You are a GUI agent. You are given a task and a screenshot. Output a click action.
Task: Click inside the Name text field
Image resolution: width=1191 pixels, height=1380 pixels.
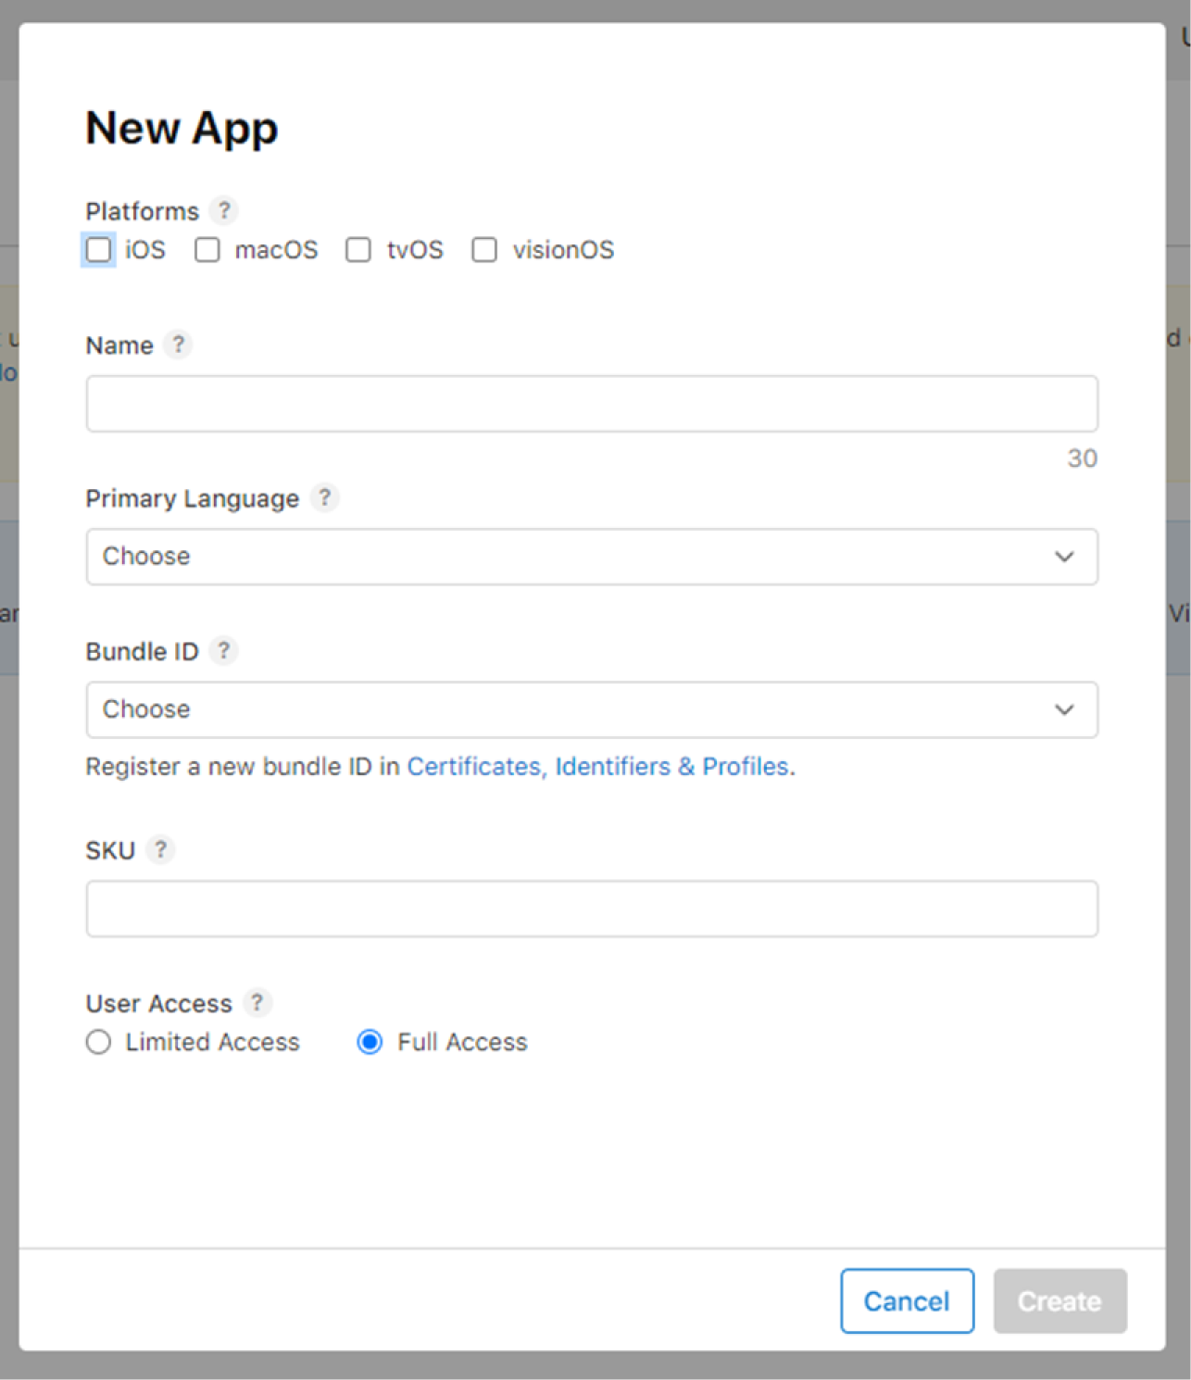[591, 404]
